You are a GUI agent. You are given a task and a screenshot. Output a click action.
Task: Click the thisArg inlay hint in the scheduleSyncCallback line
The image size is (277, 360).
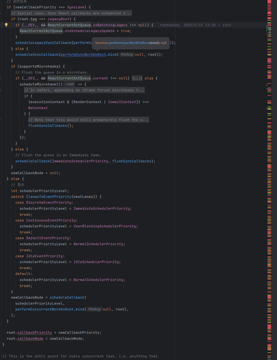pyautogui.click(x=127, y=54)
